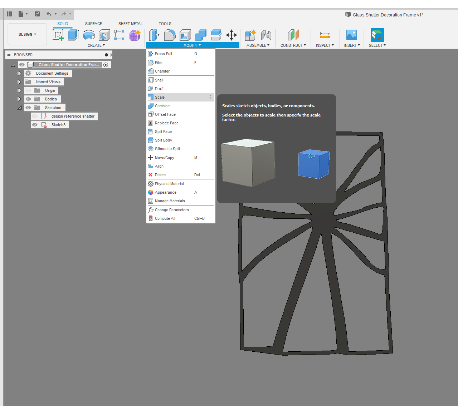Open the CREATE dropdown
The width and height of the screenshot is (458, 406).
pyautogui.click(x=96, y=45)
